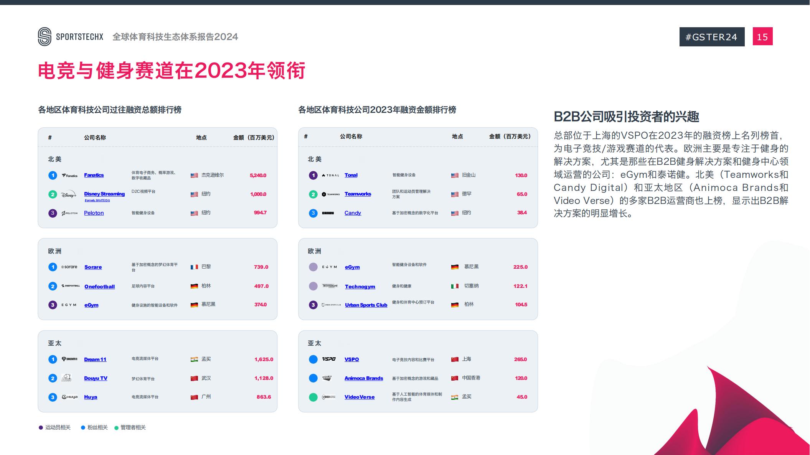Open the Candy link

[353, 213]
